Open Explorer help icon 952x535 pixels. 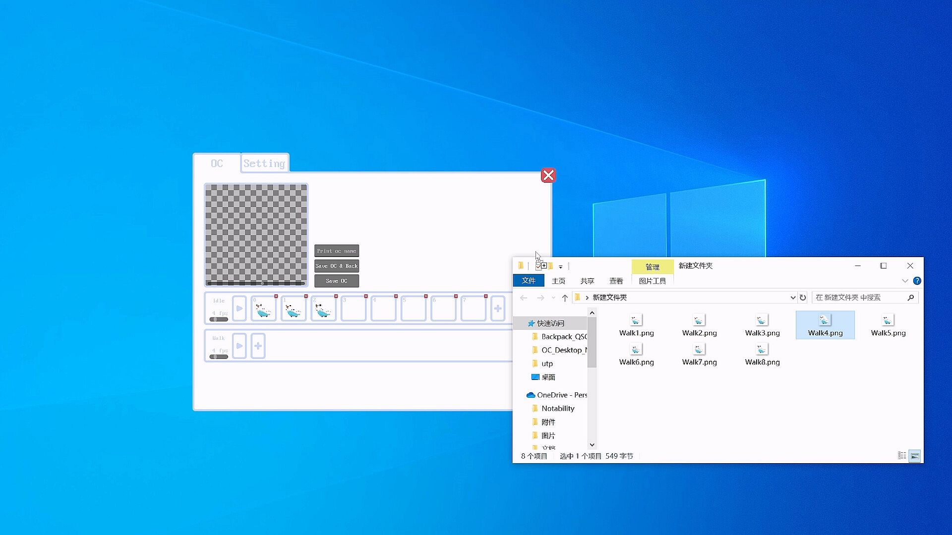click(x=917, y=281)
